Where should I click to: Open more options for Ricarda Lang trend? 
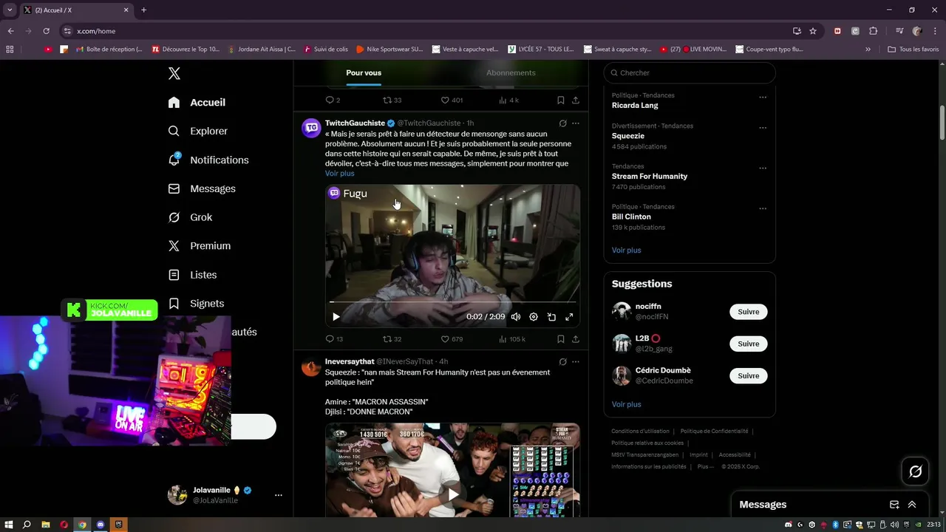[x=763, y=97]
